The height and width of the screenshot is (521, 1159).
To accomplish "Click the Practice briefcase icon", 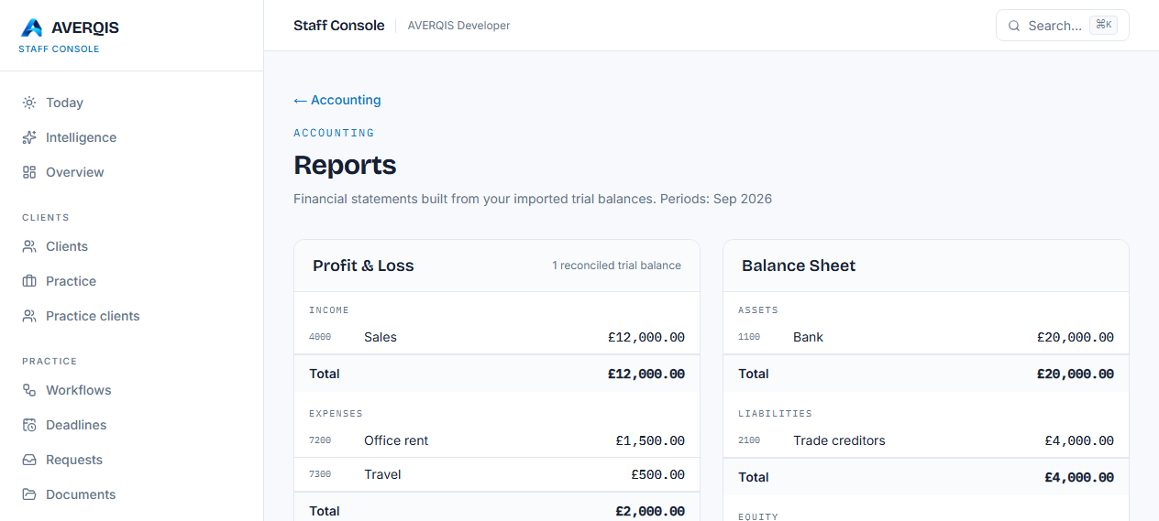I will point(29,281).
